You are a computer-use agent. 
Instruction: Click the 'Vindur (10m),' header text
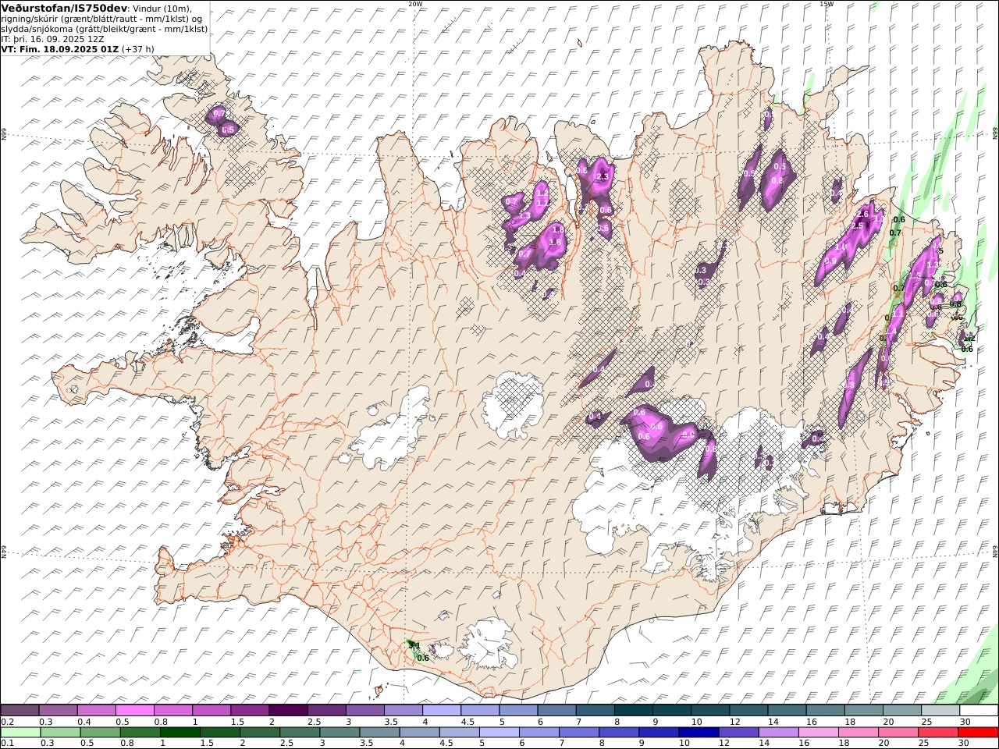point(162,9)
